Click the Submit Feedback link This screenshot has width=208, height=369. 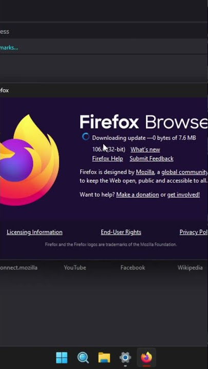(x=152, y=158)
